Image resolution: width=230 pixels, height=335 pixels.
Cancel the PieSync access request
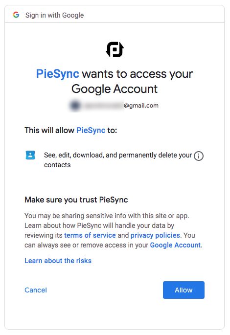(36, 290)
